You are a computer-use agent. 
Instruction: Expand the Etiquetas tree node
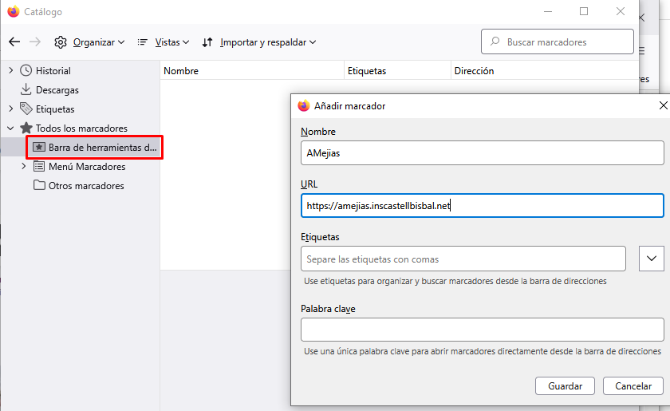11,109
